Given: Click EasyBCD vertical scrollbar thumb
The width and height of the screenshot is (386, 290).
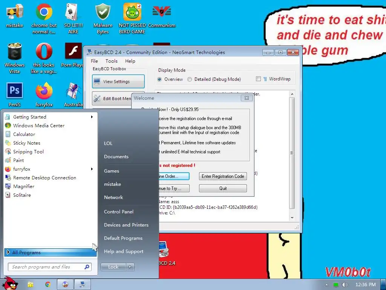Looking at the screenshot, I should click(292, 153).
